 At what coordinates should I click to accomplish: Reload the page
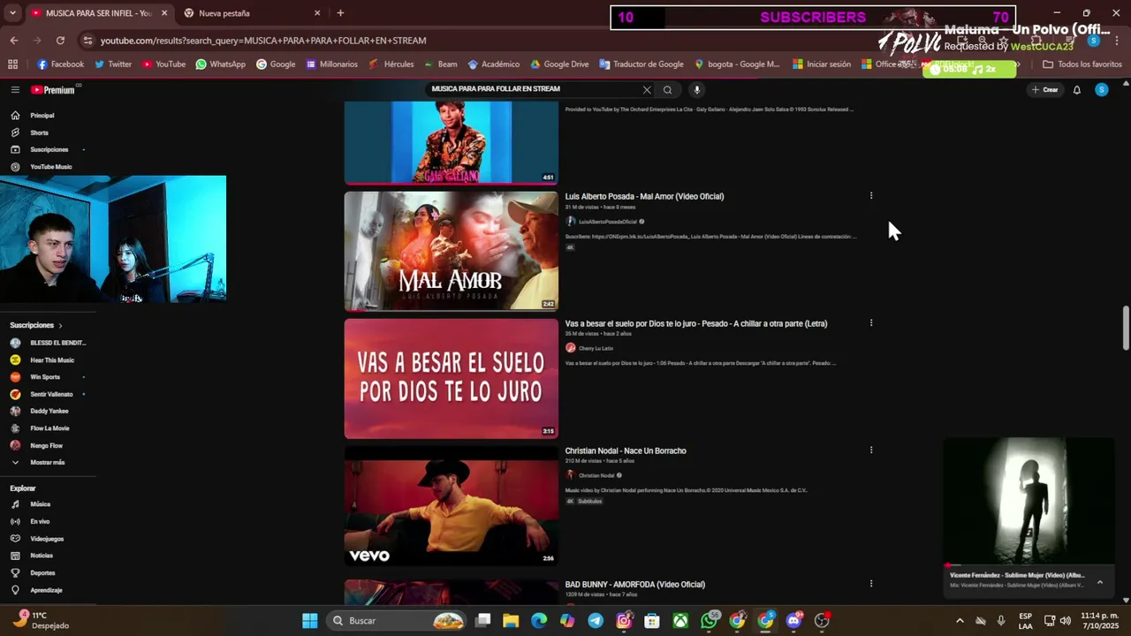(x=60, y=41)
